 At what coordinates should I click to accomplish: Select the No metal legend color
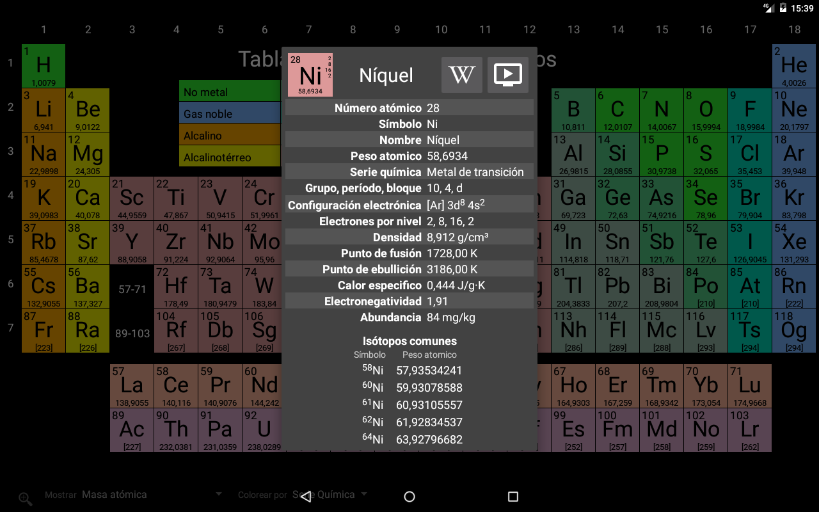[x=230, y=92]
